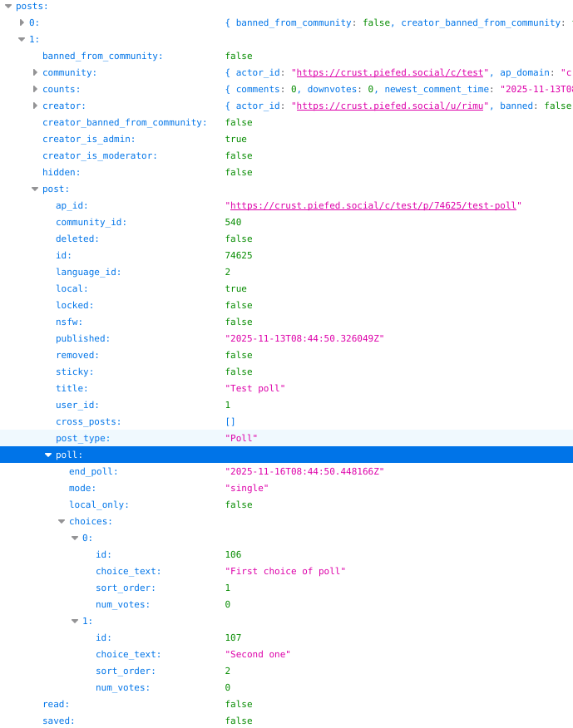Open the ap_id test-poll URL
This screenshot has height=728, width=573.
click(373, 205)
